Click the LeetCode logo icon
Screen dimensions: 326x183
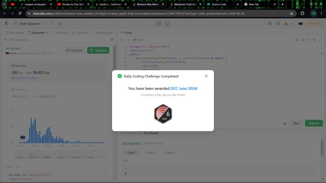[7, 24]
